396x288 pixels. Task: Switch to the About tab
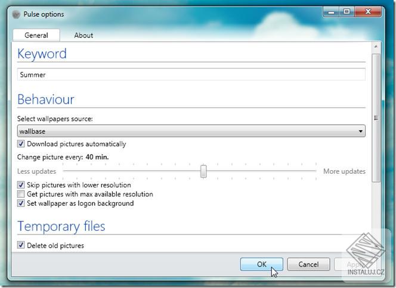(83, 35)
